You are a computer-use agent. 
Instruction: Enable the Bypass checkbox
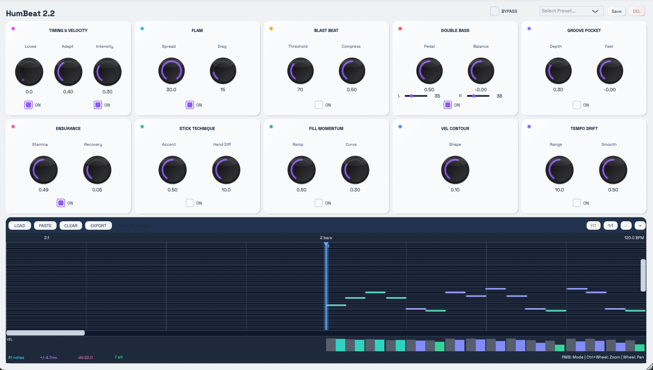pyautogui.click(x=494, y=11)
